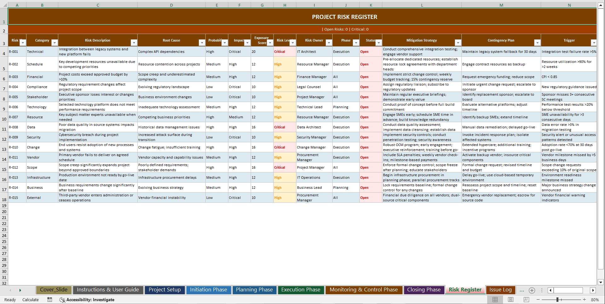The image size is (605, 304).
Task: Click the horizontal scrollbar left arrow
Action: (x=551, y=290)
